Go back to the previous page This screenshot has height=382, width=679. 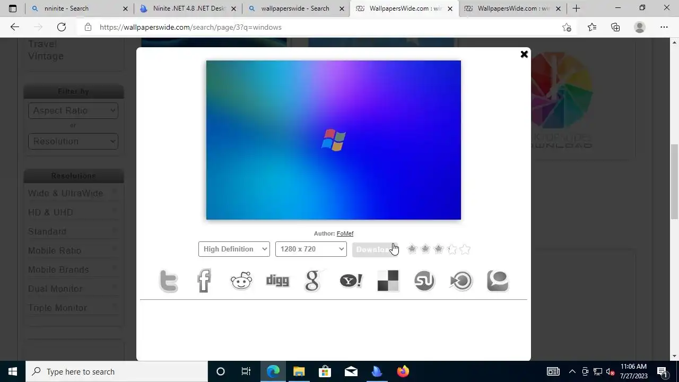click(15, 27)
